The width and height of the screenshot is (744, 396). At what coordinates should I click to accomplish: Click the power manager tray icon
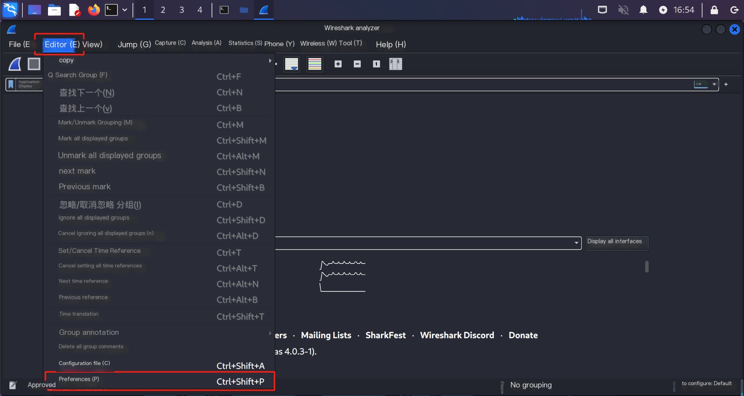(663, 10)
